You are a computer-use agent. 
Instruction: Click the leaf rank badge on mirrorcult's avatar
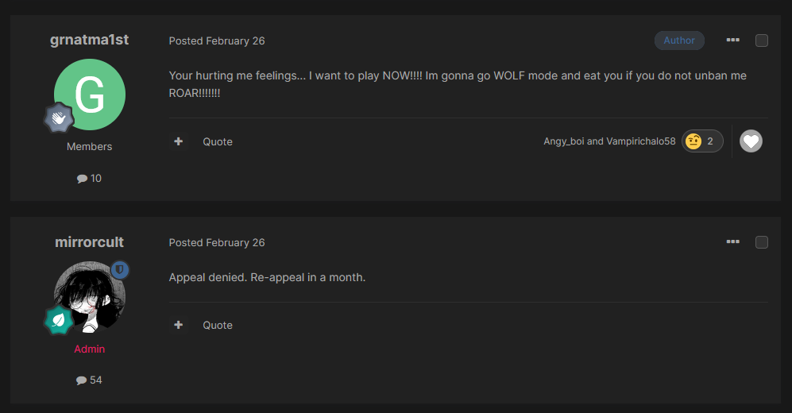pyautogui.click(x=59, y=319)
